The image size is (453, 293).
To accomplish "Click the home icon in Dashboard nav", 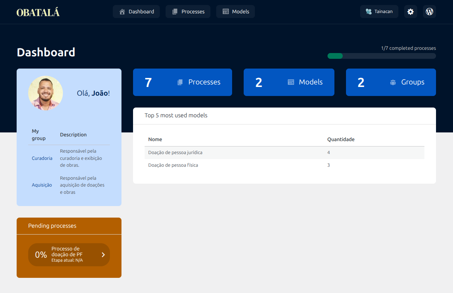I will click(x=122, y=12).
